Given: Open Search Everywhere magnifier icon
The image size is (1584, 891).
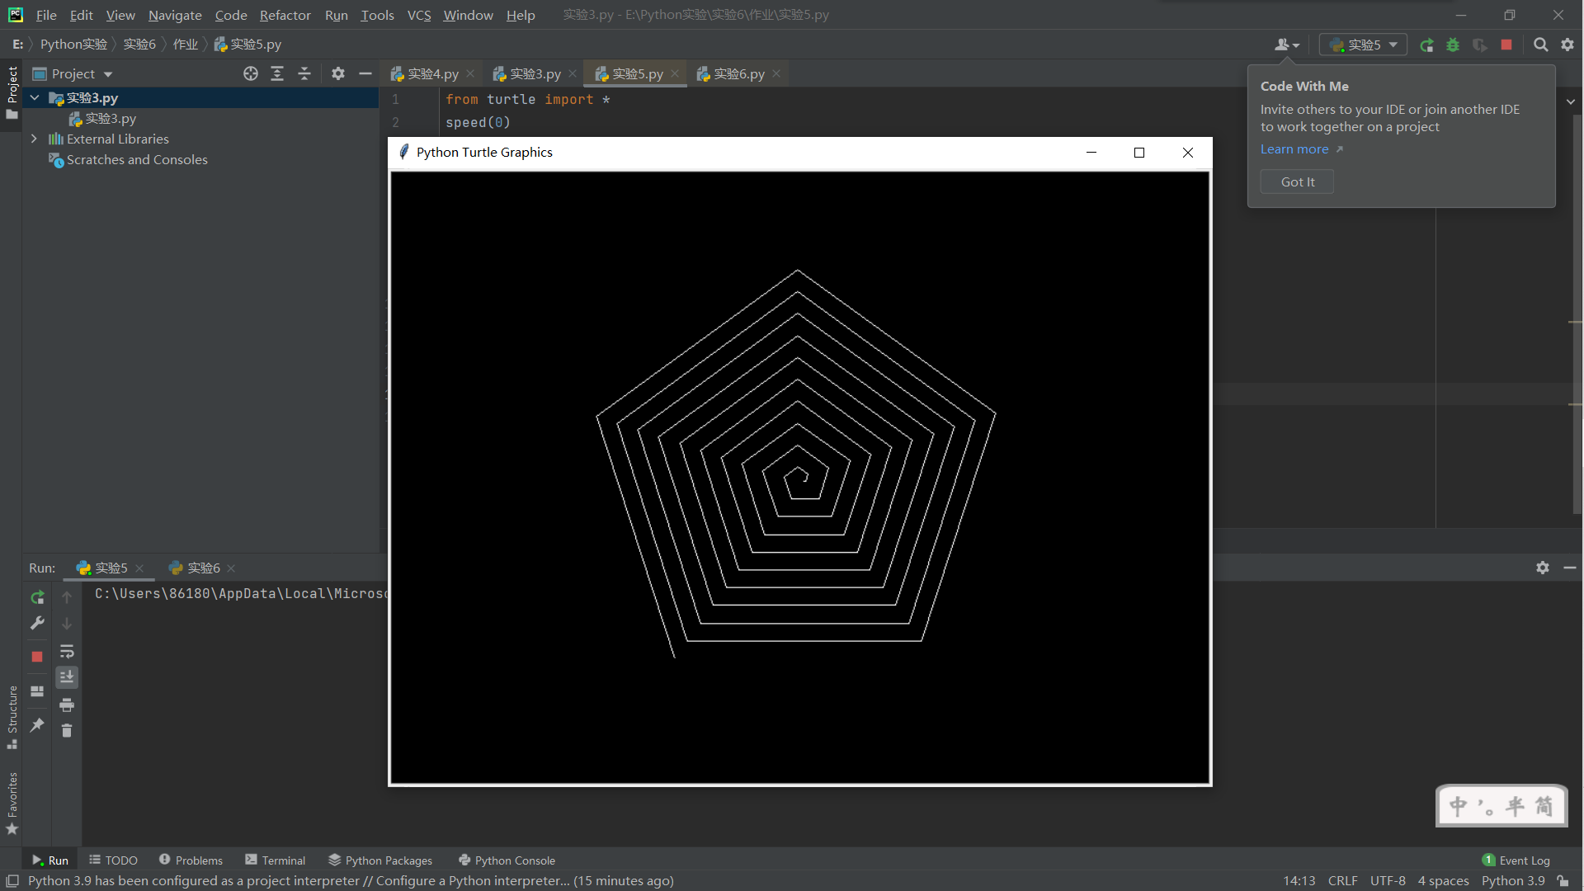Looking at the screenshot, I should point(1540,45).
